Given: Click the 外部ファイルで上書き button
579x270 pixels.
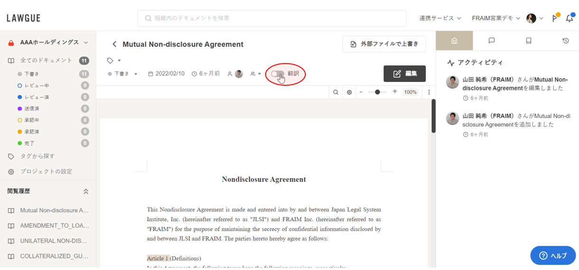Looking at the screenshot, I should pyautogui.click(x=384, y=44).
